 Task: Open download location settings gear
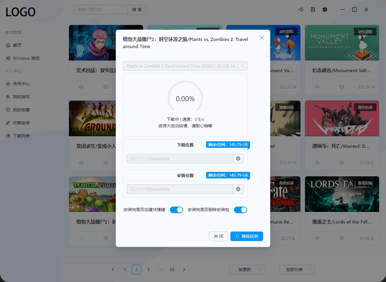click(x=238, y=159)
